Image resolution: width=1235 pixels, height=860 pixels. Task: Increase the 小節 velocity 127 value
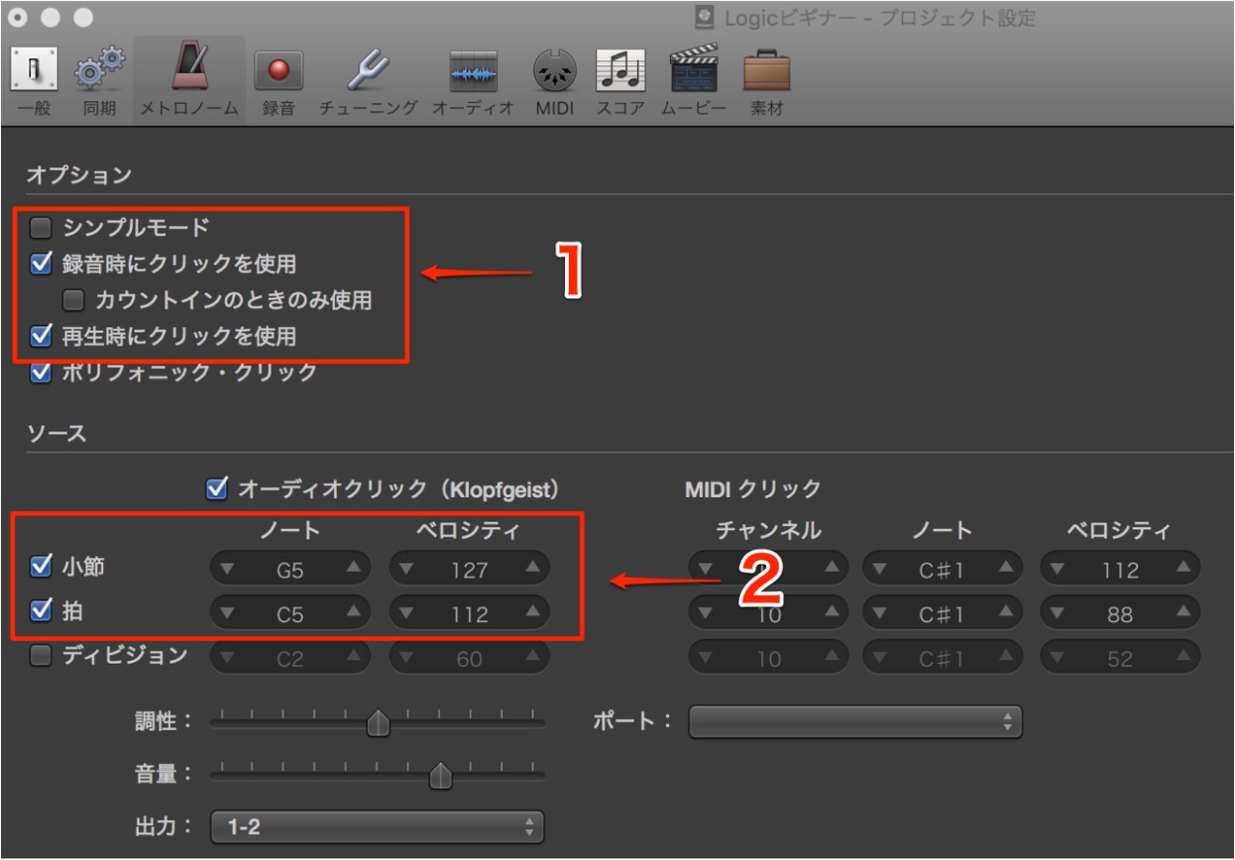(x=533, y=569)
